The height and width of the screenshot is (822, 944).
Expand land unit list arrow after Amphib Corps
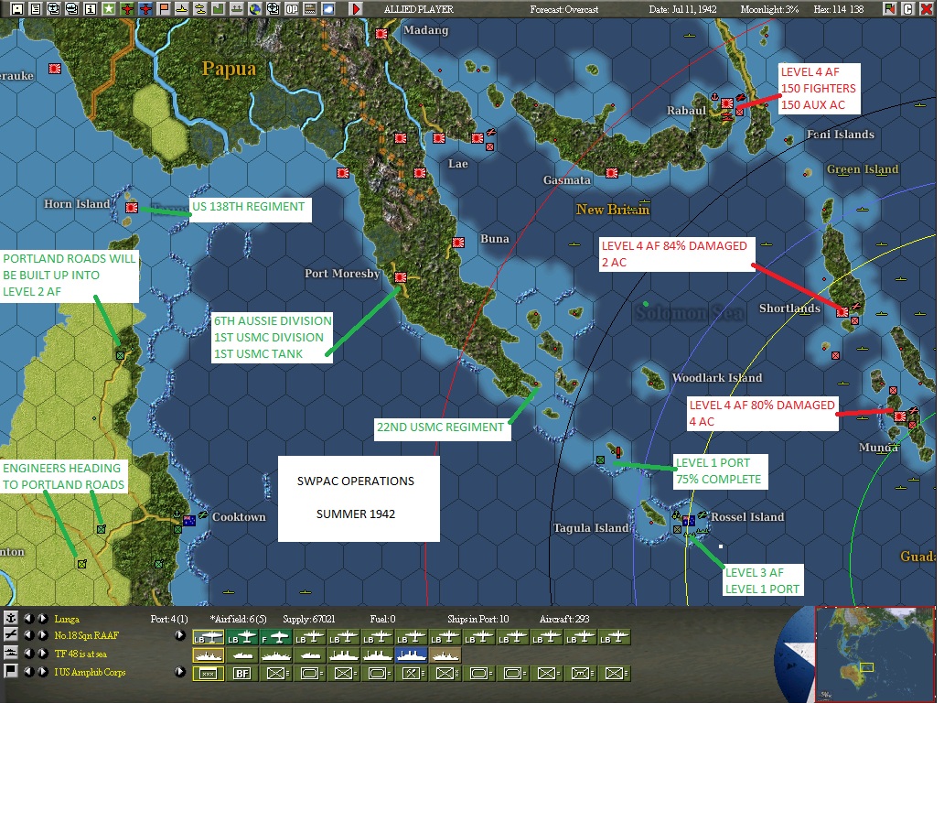click(179, 671)
